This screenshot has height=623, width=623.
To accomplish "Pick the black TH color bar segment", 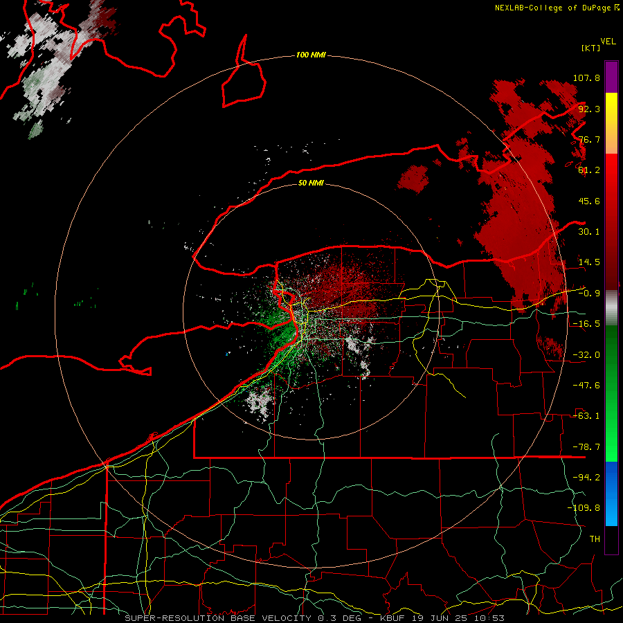I will tap(611, 539).
